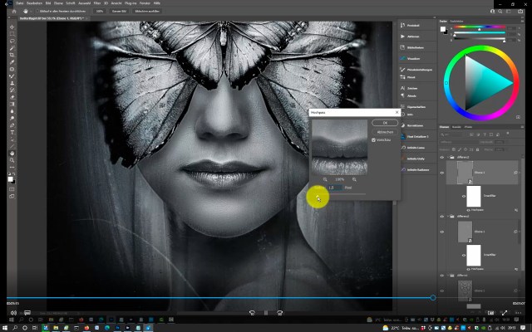
Task: Select the Type tool
Action: tap(12, 132)
